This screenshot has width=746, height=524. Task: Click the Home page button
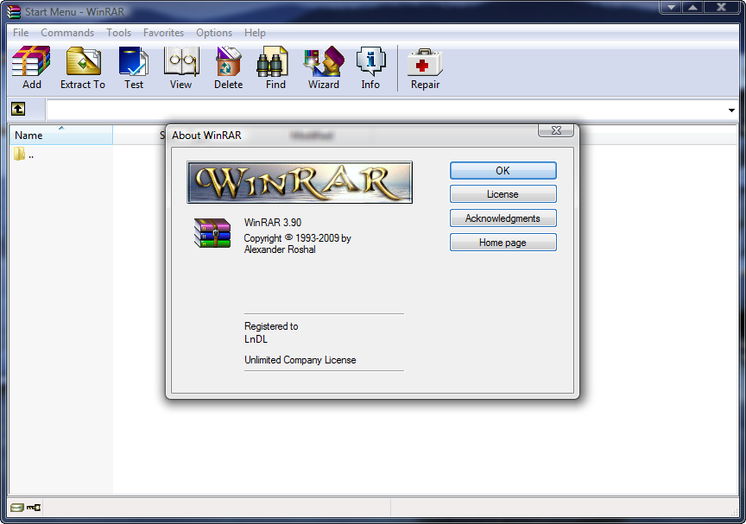[x=503, y=243]
